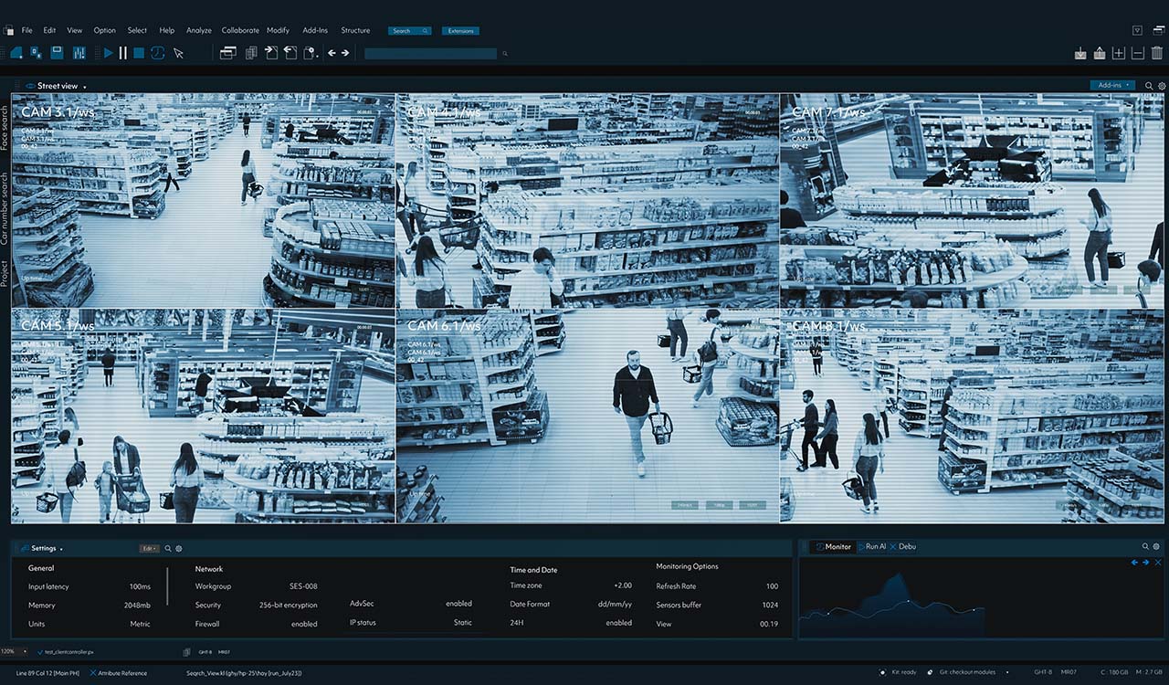
Task: Navigate forward with the right arrow
Action: pos(345,53)
